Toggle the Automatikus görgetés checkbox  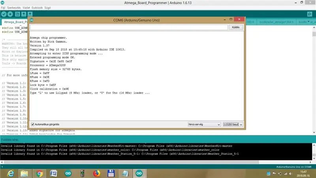[33, 124]
